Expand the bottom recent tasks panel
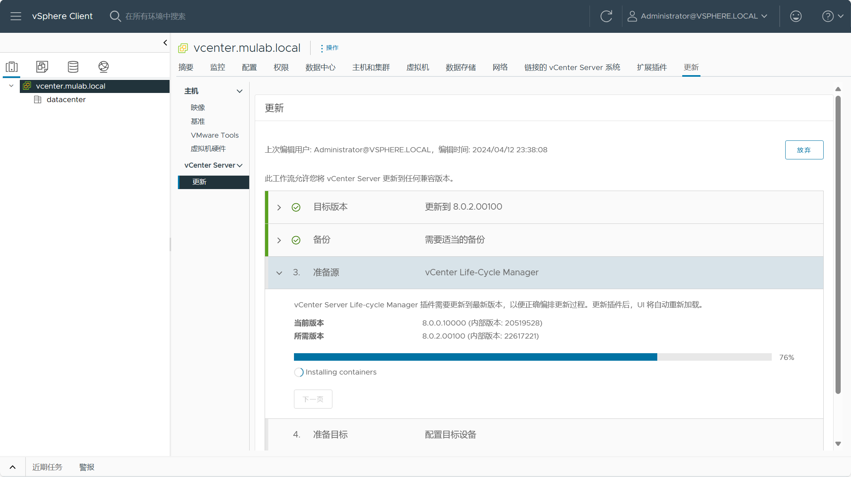 (13, 467)
